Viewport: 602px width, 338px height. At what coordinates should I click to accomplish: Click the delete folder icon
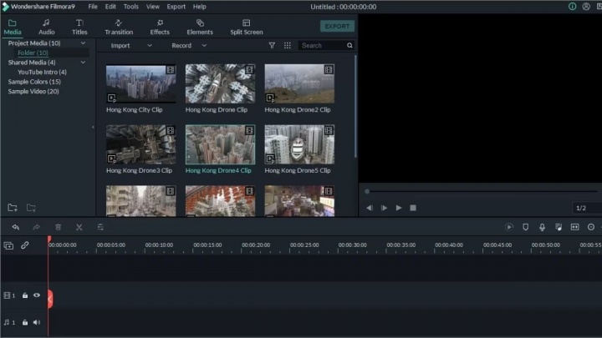(31, 208)
